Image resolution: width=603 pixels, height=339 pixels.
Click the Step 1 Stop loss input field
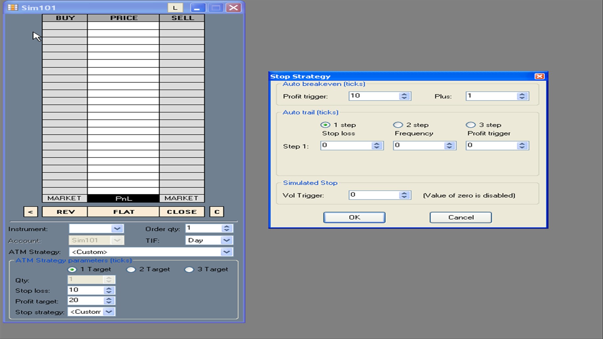[345, 145]
